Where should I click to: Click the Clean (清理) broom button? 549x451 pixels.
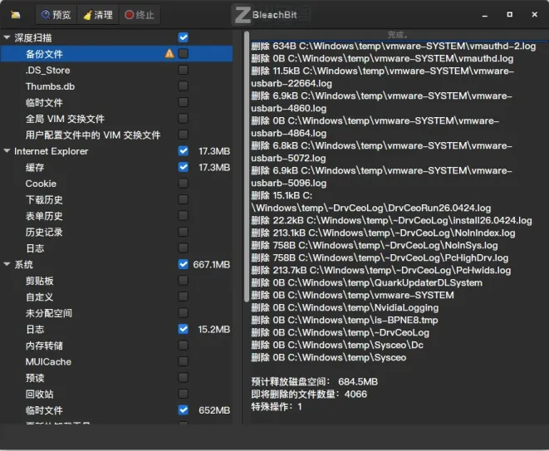pos(98,15)
